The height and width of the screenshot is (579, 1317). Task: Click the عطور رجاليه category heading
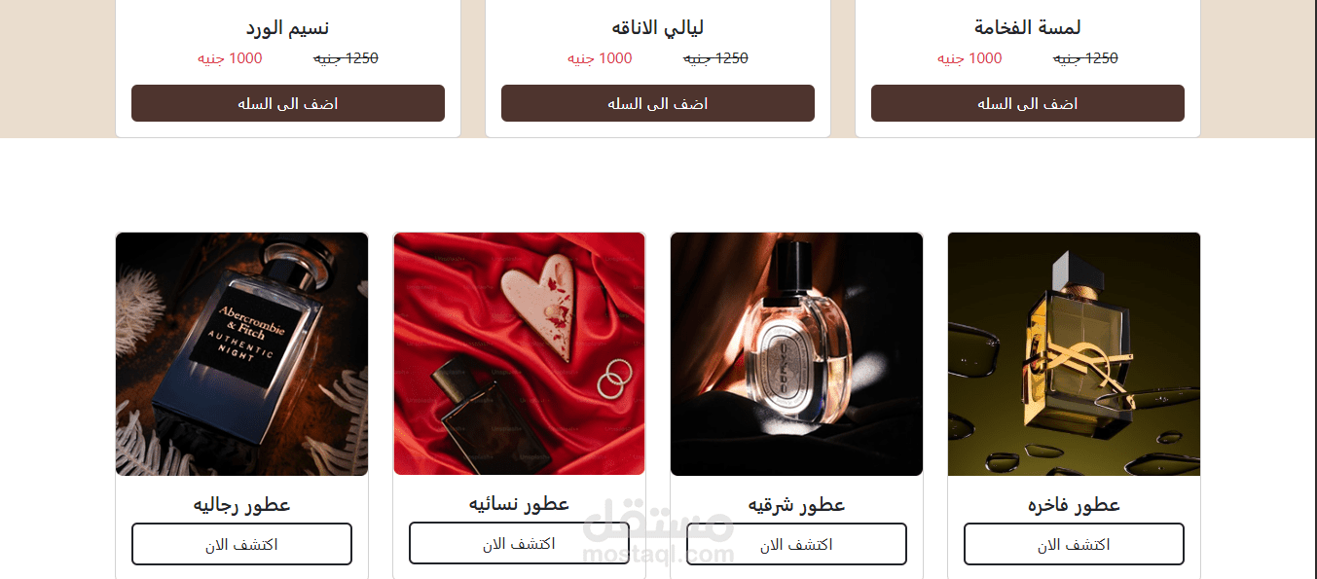click(x=241, y=504)
